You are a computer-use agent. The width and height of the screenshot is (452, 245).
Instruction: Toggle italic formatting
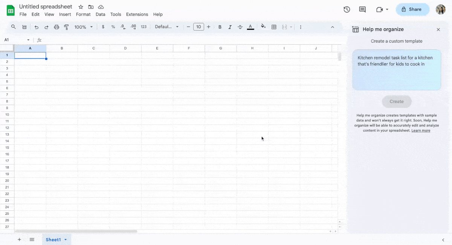click(x=230, y=27)
